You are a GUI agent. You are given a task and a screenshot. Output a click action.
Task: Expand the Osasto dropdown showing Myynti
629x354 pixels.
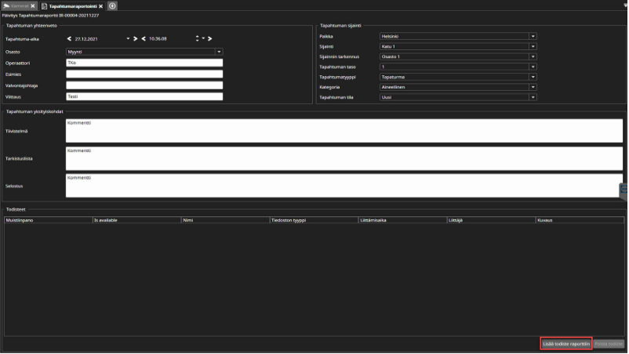click(x=219, y=52)
